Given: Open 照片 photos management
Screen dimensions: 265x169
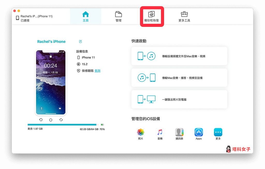Looking at the screenshot, I should click(141, 134).
